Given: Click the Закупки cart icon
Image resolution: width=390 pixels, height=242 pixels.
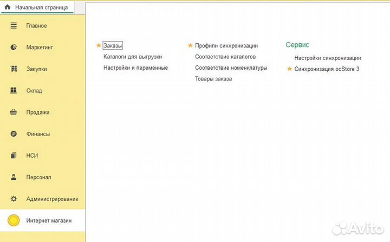Looking at the screenshot, I should tap(14, 69).
